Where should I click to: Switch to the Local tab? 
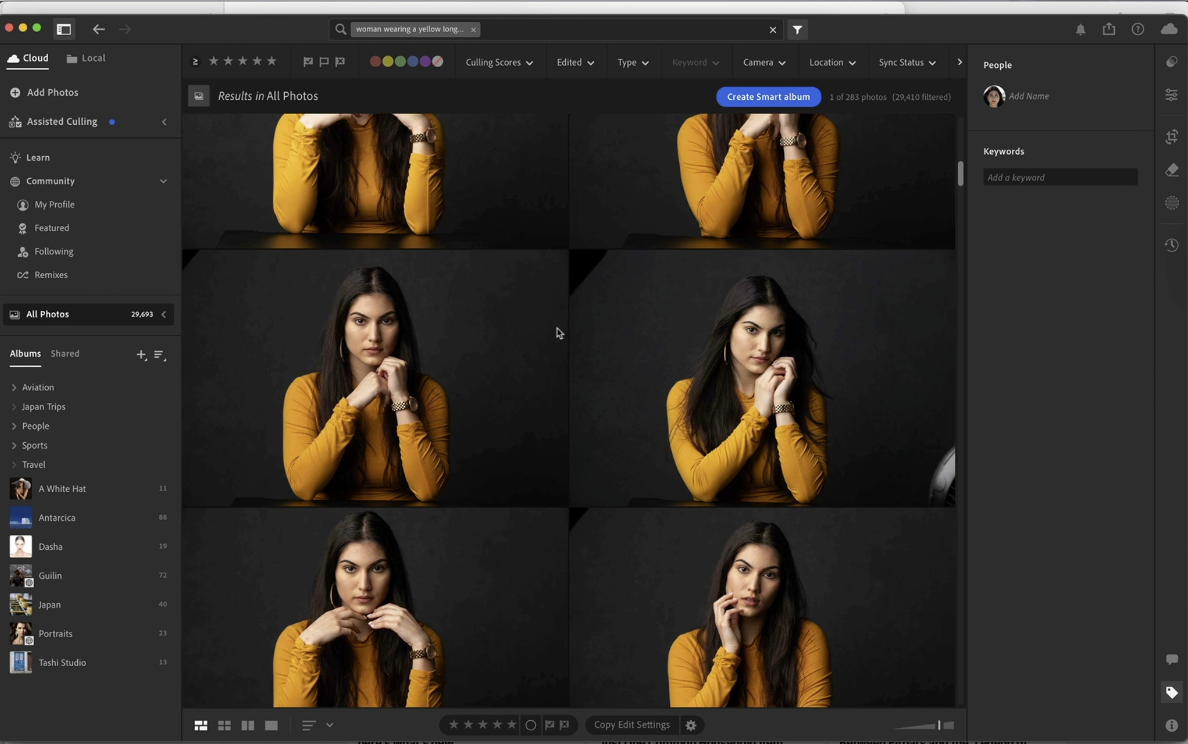pos(92,58)
